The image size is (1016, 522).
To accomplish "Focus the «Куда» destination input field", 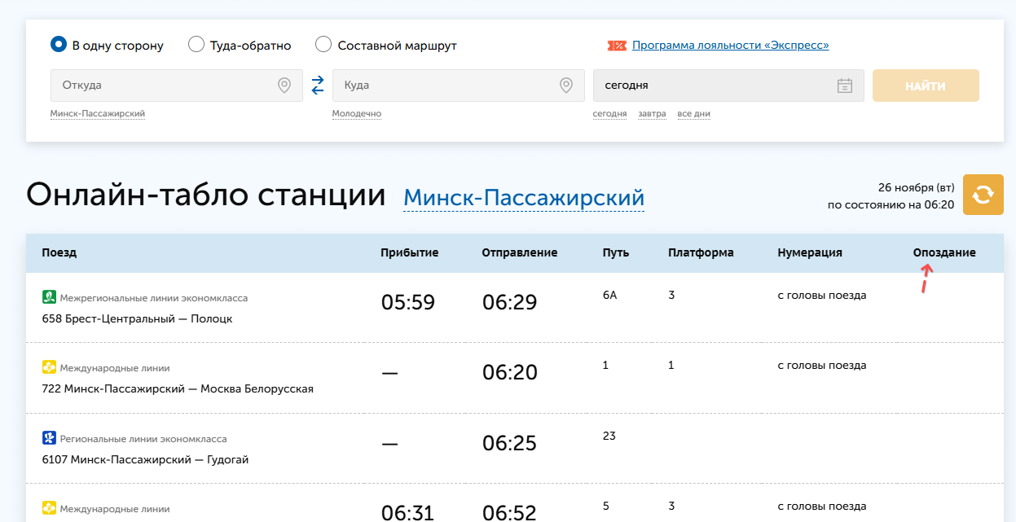I will click(x=458, y=86).
